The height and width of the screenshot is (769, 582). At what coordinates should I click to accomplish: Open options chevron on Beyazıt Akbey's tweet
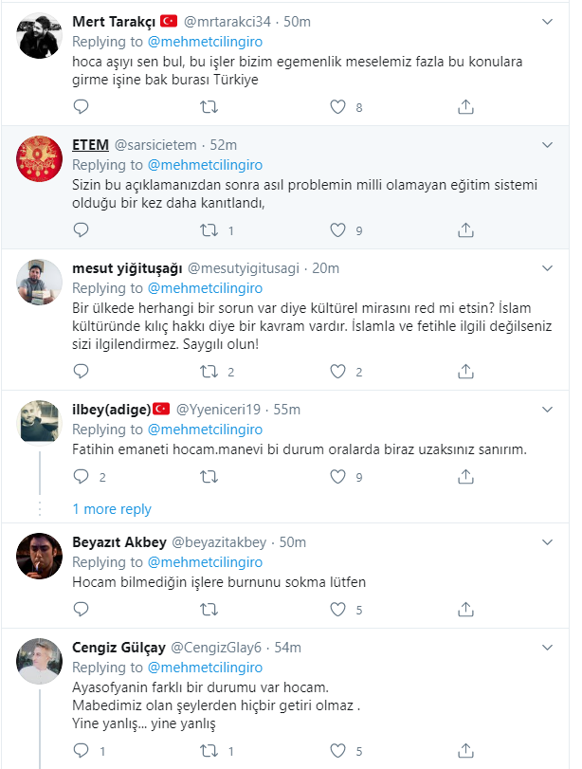pos(547,542)
